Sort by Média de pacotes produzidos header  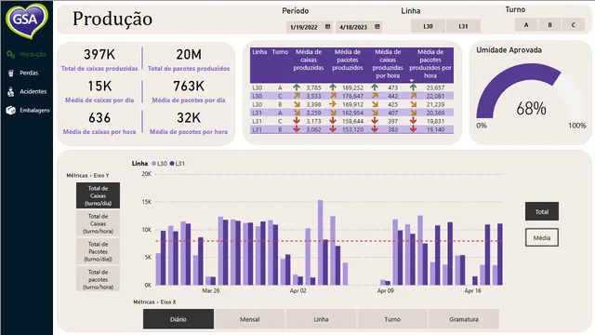pos(348,60)
